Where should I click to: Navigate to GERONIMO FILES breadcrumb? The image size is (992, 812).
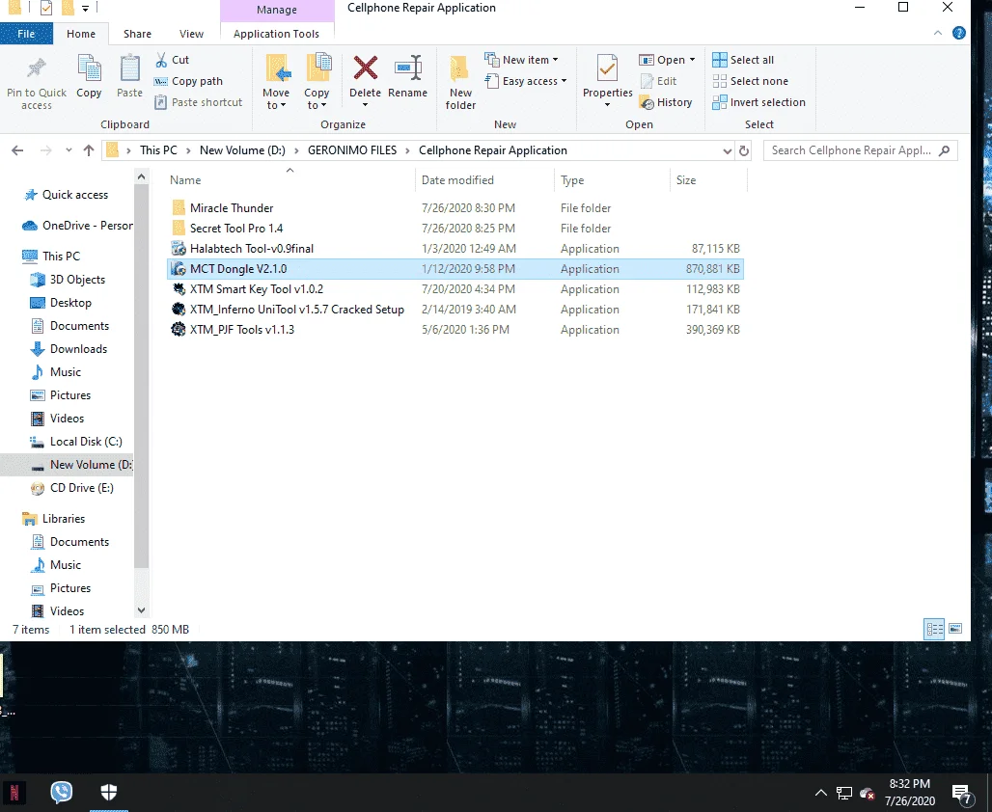pyautogui.click(x=352, y=150)
